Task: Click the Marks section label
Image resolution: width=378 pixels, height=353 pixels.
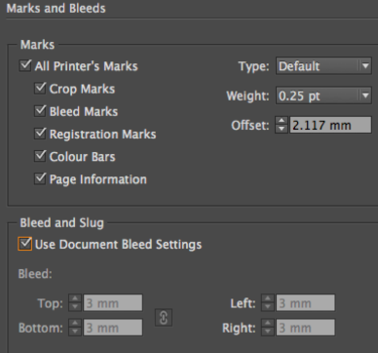Action: click(37, 45)
